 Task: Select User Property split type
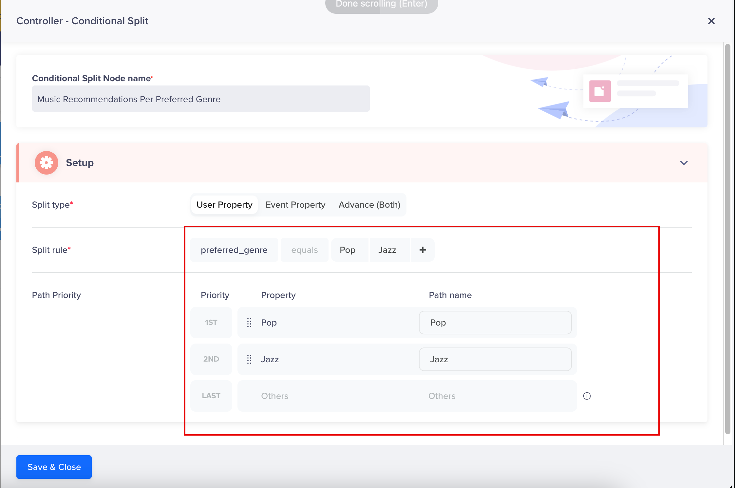224,205
